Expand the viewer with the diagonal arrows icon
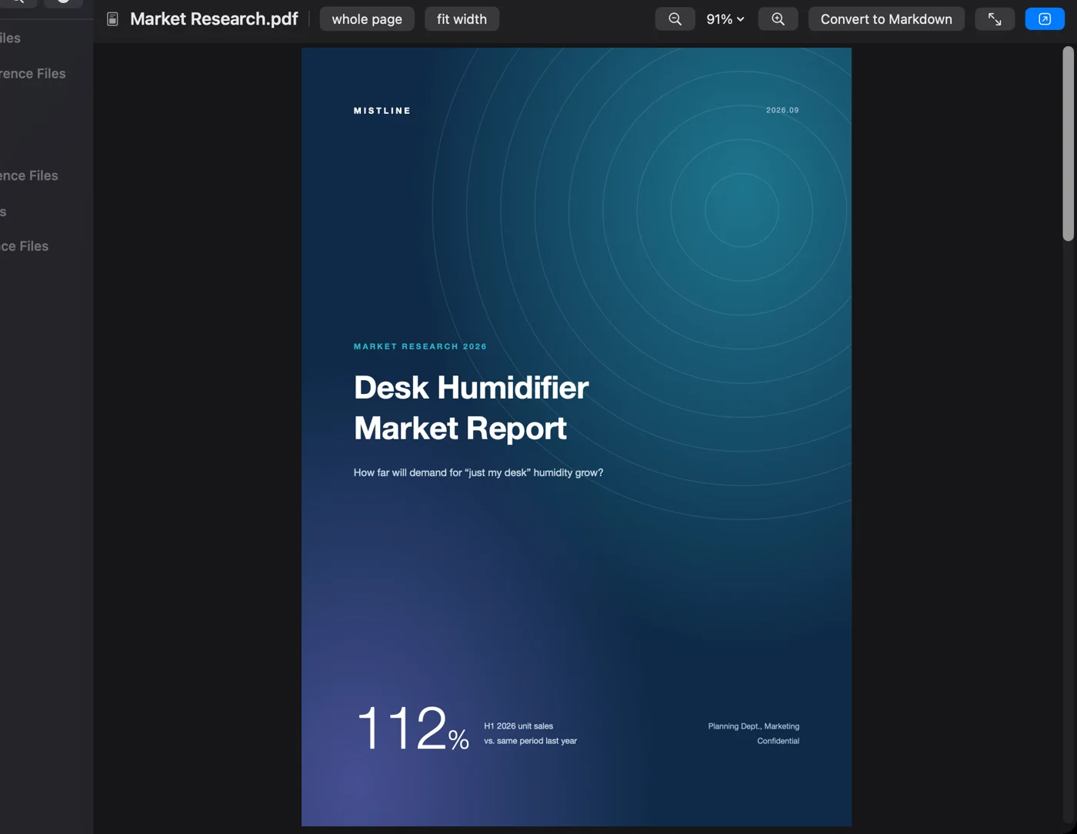The width and height of the screenshot is (1077, 834). pos(995,19)
